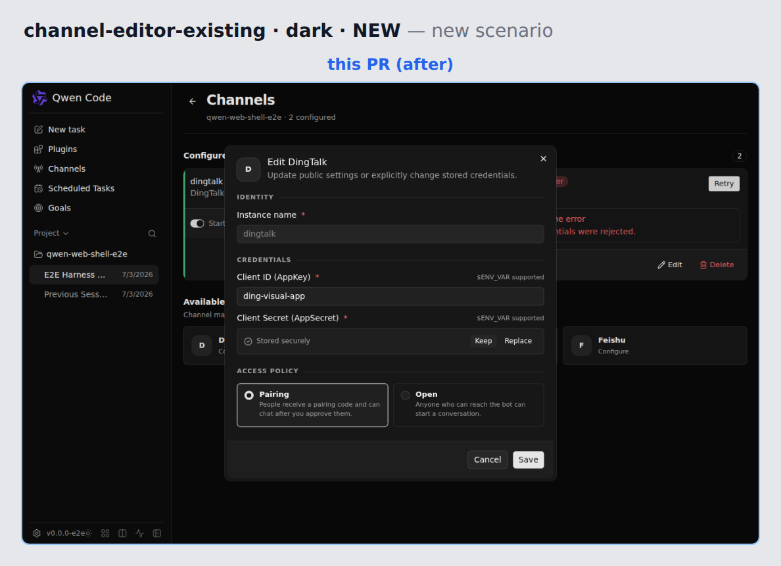Click the $ENV_VAR supported hint beside Client ID
781x566 pixels.
tap(510, 277)
